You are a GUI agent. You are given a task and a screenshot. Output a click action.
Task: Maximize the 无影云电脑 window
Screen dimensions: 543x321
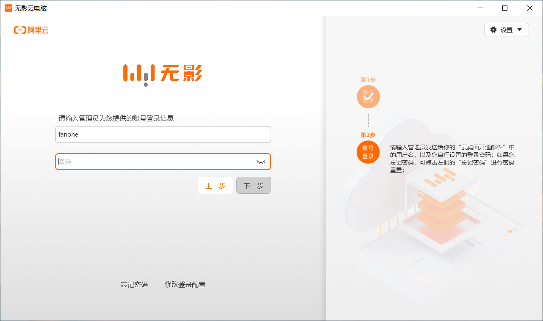click(505, 8)
